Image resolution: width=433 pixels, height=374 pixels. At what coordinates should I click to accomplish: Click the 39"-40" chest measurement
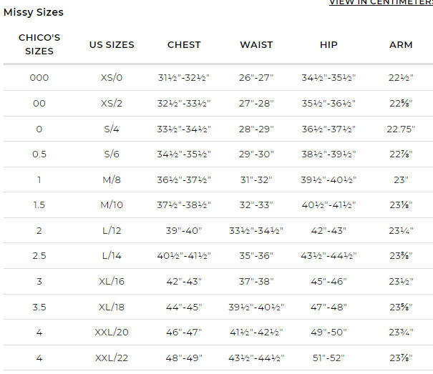pyautogui.click(x=184, y=230)
